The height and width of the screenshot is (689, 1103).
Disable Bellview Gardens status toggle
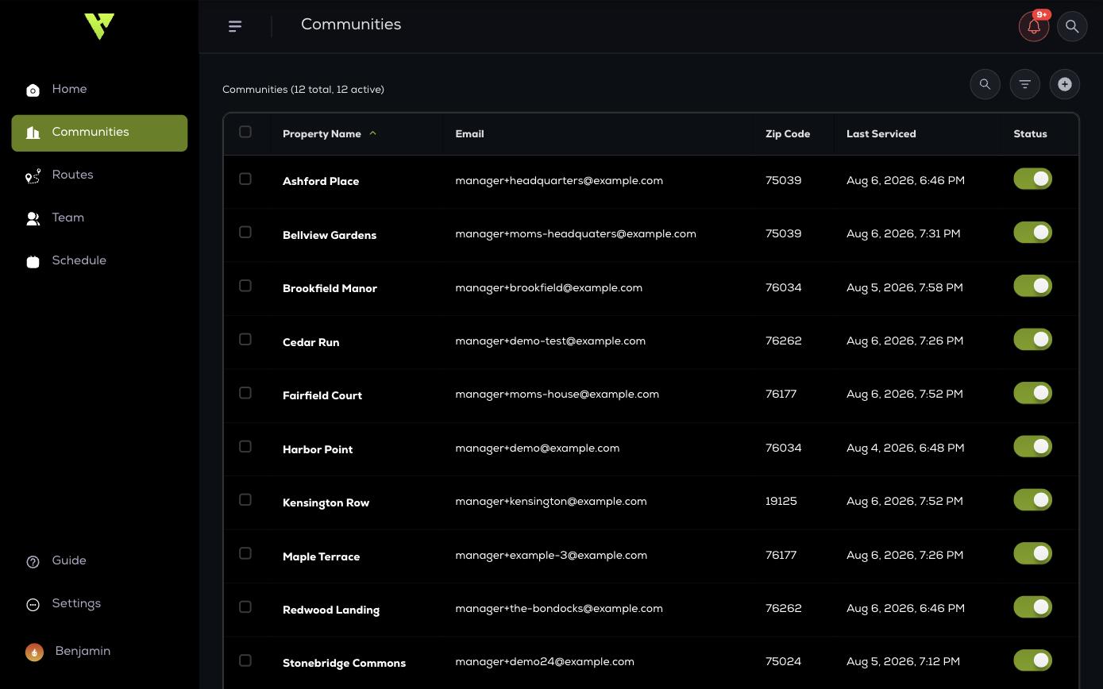[x=1033, y=232]
